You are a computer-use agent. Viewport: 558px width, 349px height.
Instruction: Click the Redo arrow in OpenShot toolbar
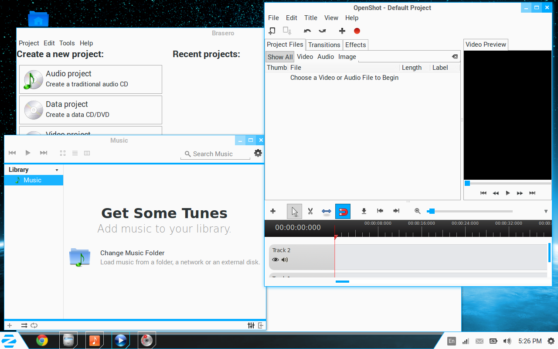(x=322, y=31)
